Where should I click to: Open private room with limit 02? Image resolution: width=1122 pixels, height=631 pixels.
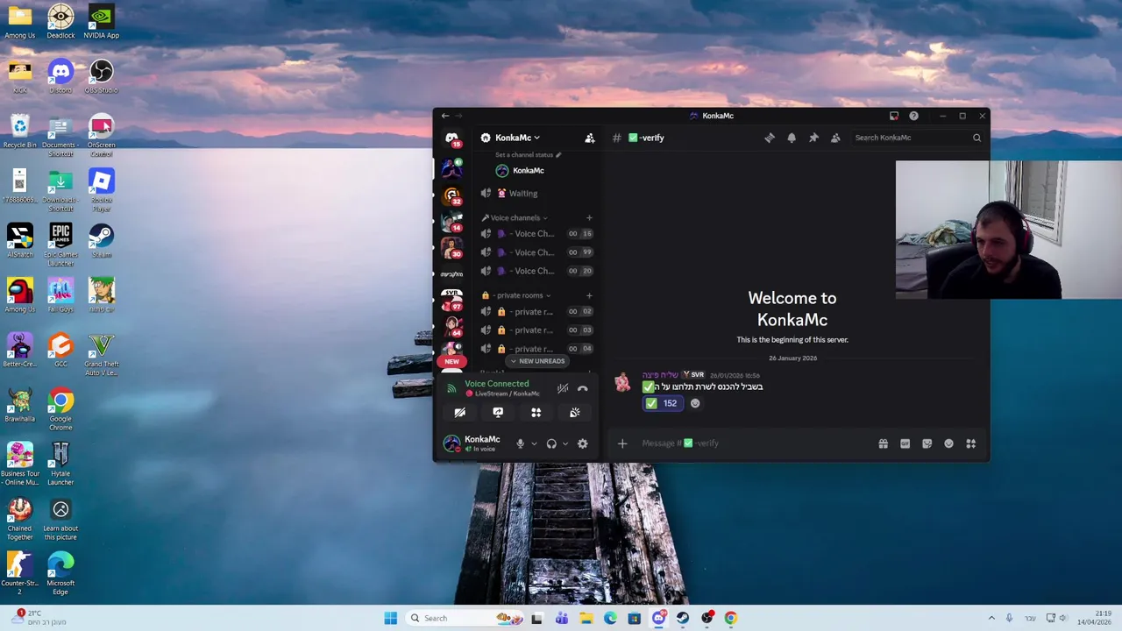coord(536,312)
